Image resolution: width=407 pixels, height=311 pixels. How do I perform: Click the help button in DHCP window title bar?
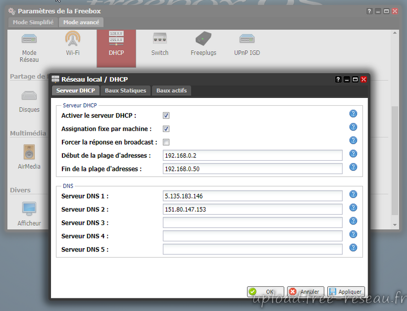coord(338,79)
